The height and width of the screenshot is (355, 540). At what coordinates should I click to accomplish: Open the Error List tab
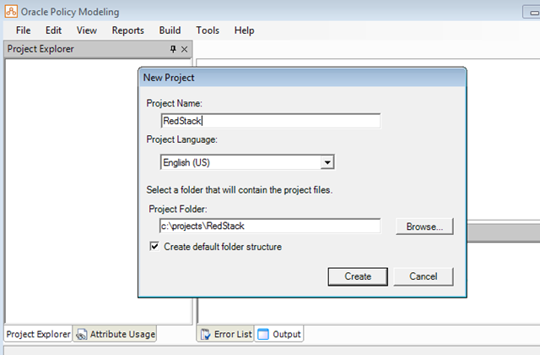tap(225, 334)
